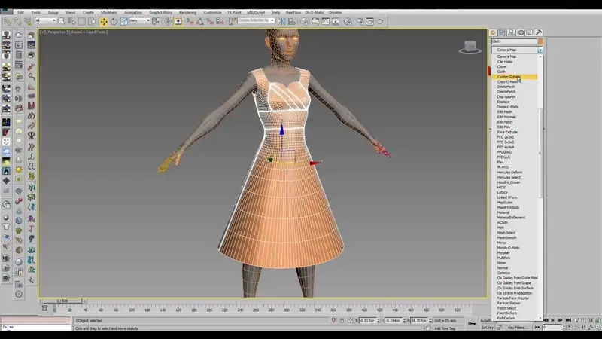This screenshot has height=339, width=602.
Task: Choose Ox Strand Propagation modifier
Action: click(x=515, y=293)
